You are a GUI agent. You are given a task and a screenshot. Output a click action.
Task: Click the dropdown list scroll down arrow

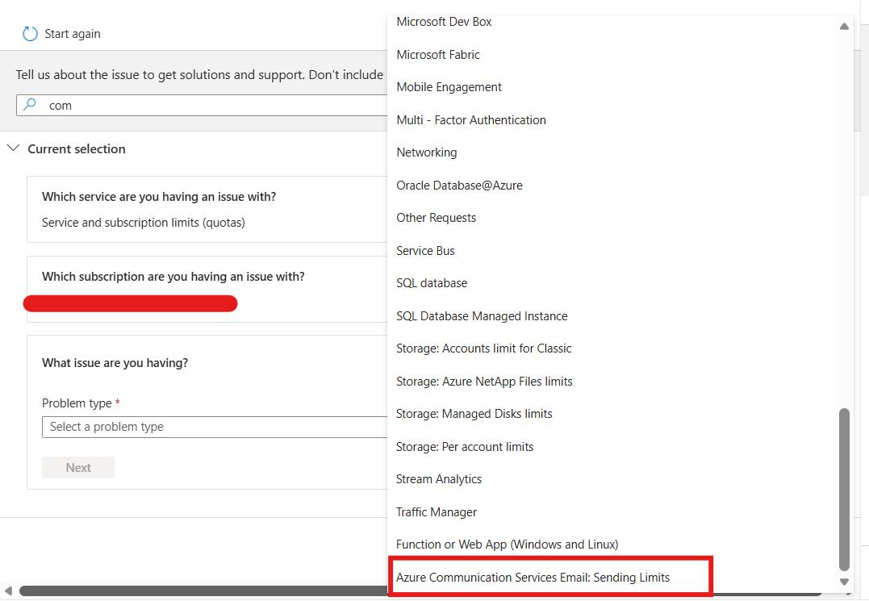(844, 582)
